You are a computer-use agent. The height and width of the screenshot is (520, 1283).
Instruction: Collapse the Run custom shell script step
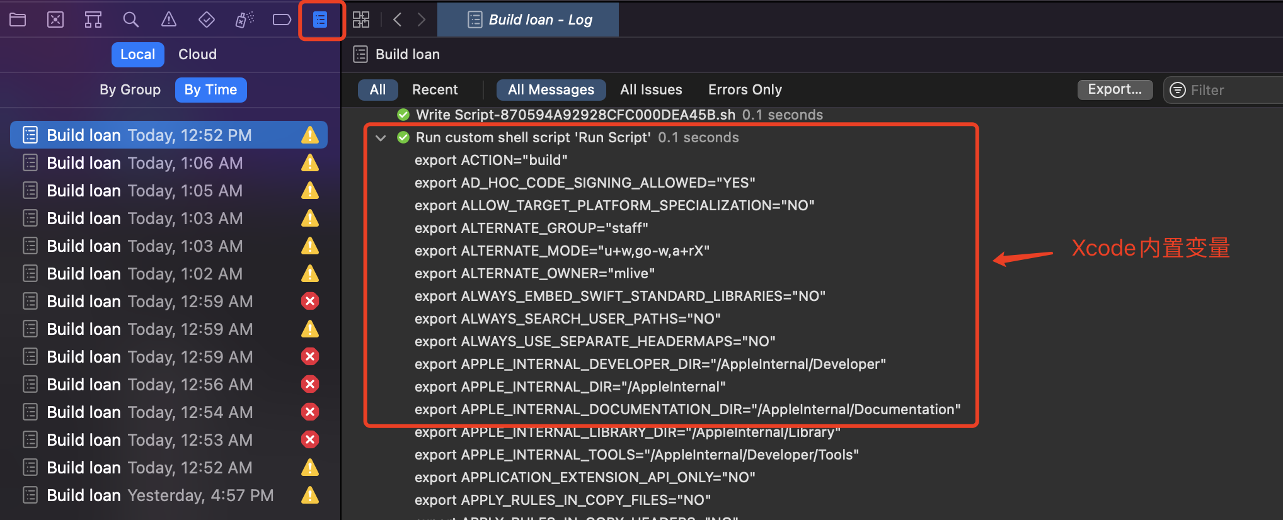click(x=381, y=138)
